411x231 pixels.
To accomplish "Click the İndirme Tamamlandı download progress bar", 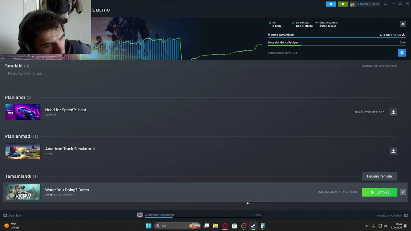I will coord(337,38).
